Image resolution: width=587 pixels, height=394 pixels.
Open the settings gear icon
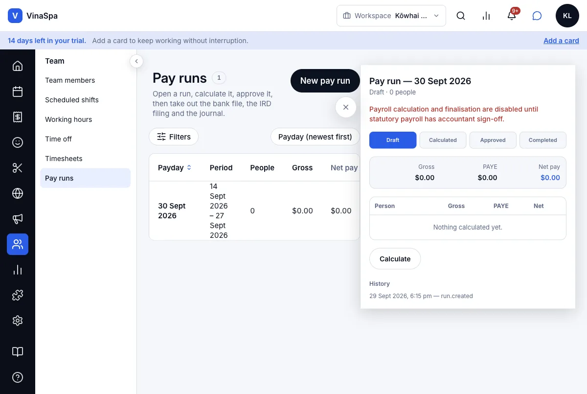pos(18,321)
